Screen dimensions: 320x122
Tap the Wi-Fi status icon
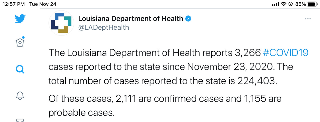[283, 4]
